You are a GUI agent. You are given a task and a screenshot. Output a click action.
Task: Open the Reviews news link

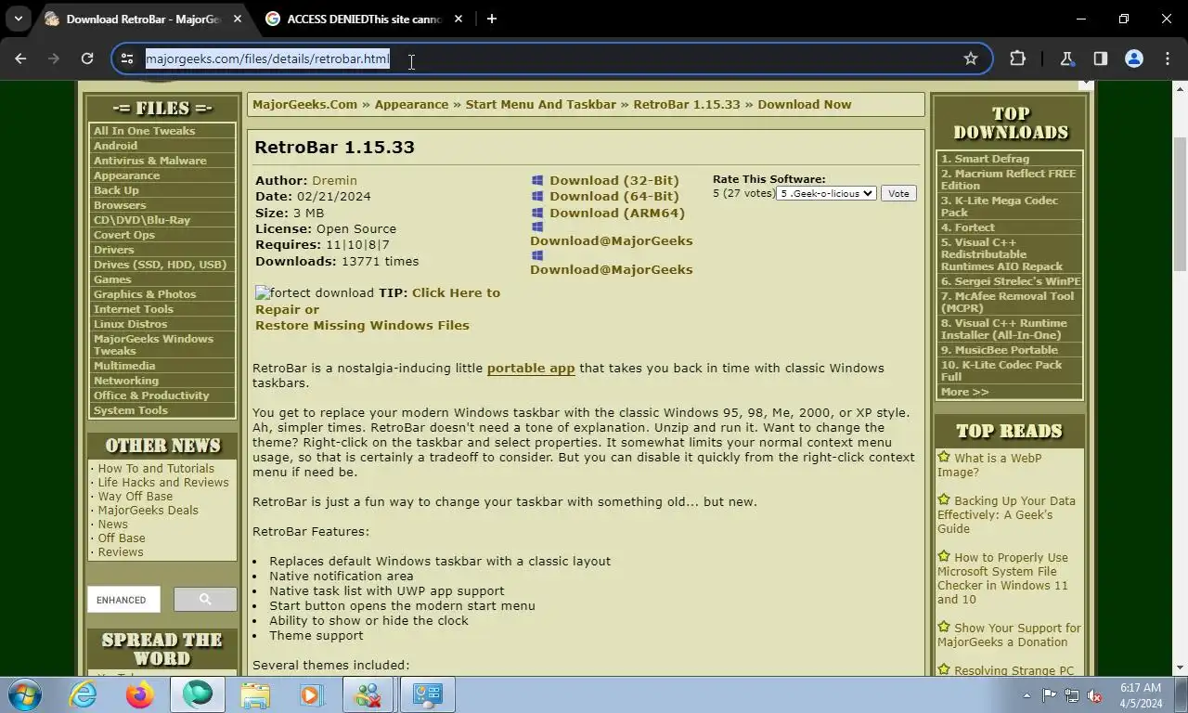point(121,552)
